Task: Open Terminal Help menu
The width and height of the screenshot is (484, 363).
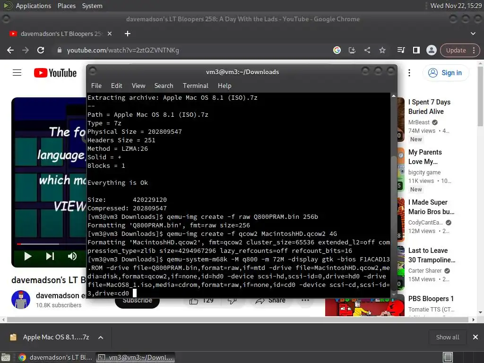Action: tap(225, 86)
